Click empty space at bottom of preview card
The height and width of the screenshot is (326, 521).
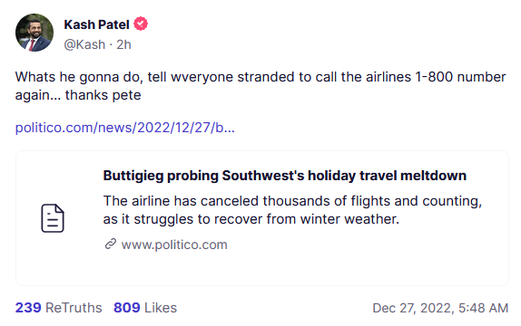(x=262, y=270)
